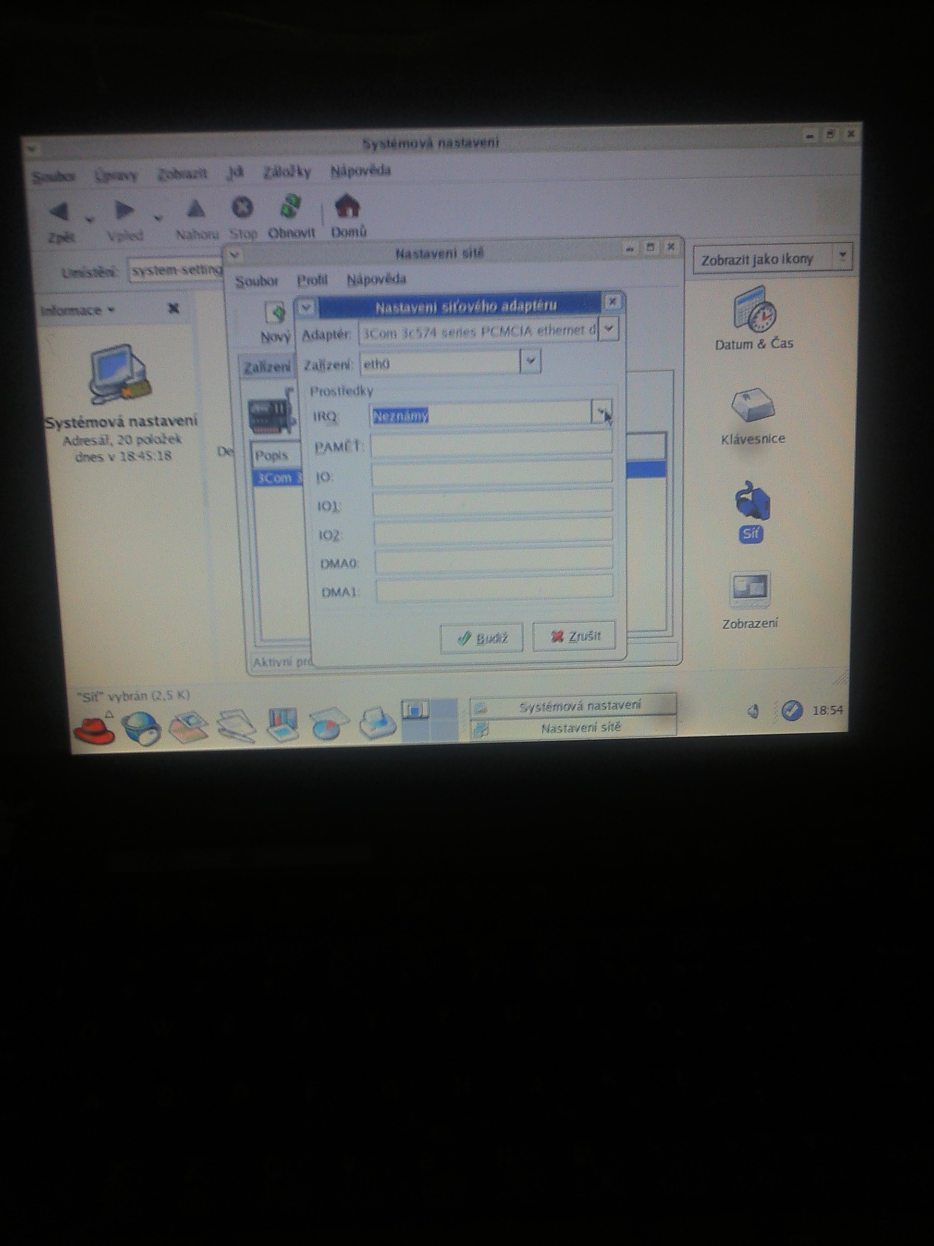Click the update checkmark tray icon
934x1246 pixels.
(x=792, y=710)
